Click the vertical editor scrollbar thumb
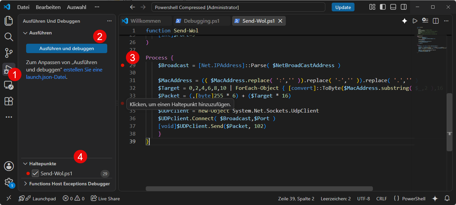This screenshot has height=205, width=456. [450, 122]
